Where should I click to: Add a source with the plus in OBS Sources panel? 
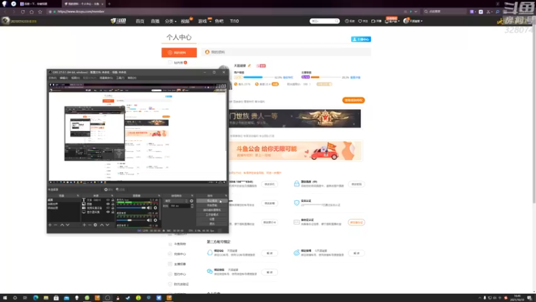pos(84,225)
